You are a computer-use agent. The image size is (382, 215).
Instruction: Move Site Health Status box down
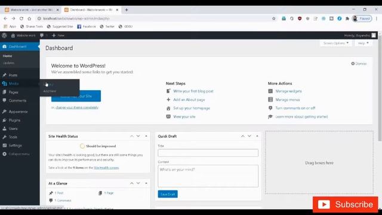coord(138,136)
